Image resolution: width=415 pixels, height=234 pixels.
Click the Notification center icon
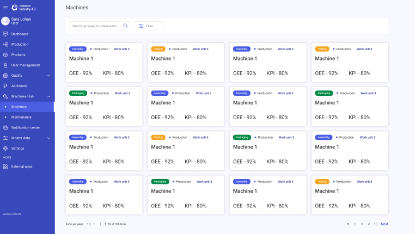(5, 127)
